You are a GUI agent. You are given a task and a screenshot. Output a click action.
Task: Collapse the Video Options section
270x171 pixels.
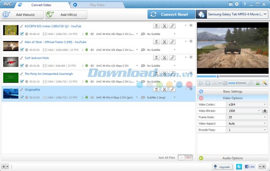pos(233,98)
